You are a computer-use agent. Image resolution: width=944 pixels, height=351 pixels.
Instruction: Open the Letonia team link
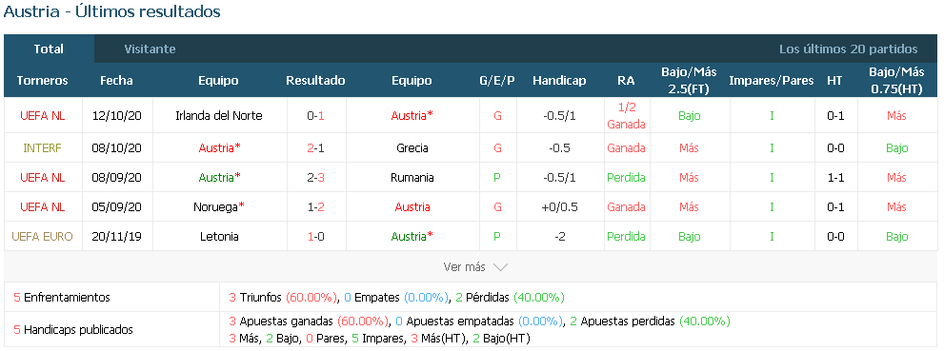(x=218, y=236)
